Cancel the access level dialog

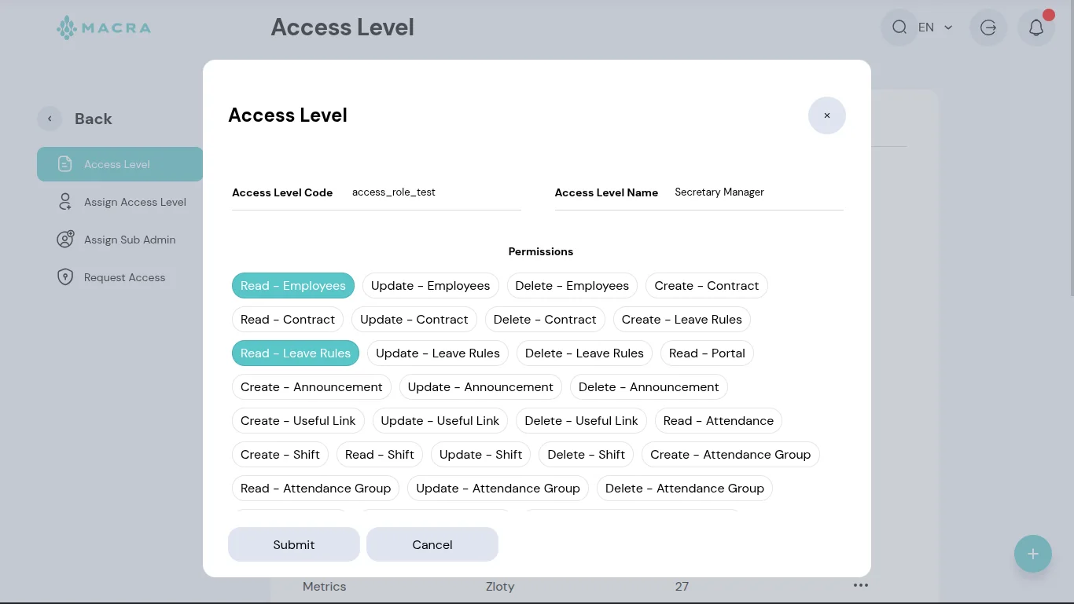(432, 544)
